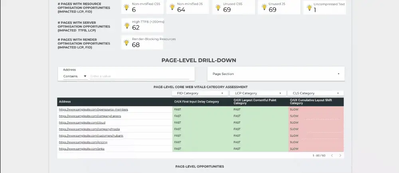Open the samplesite.com/cloud link
The width and height of the screenshot is (399, 173).
(x=82, y=123)
